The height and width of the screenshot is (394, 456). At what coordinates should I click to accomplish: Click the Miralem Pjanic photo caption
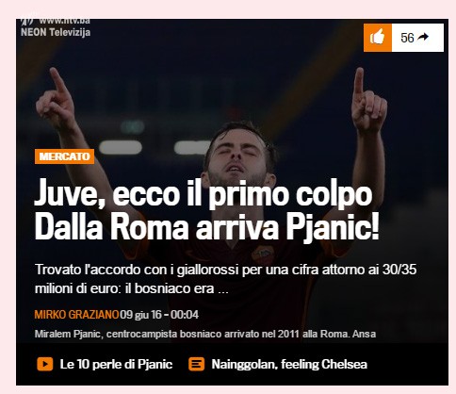pyautogui.click(x=205, y=334)
